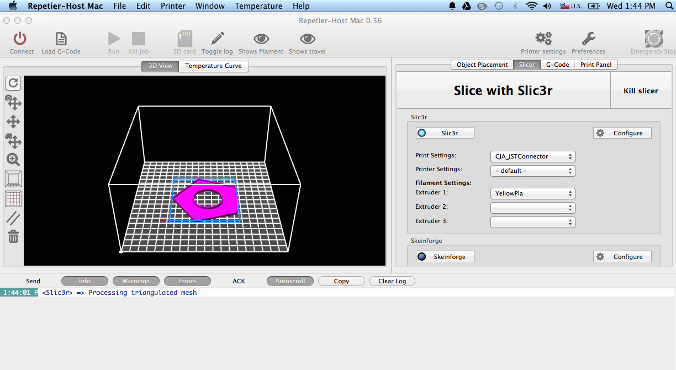Image resolution: width=676 pixels, height=370 pixels.
Task: Open Extruder 2 filament dropdown
Action: [533, 208]
